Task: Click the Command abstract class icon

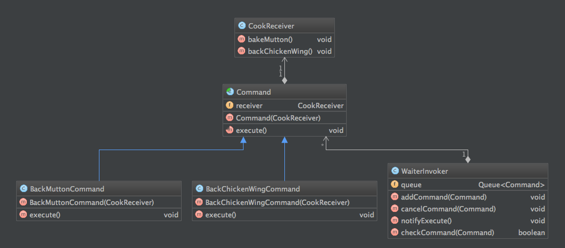Action: (230, 92)
